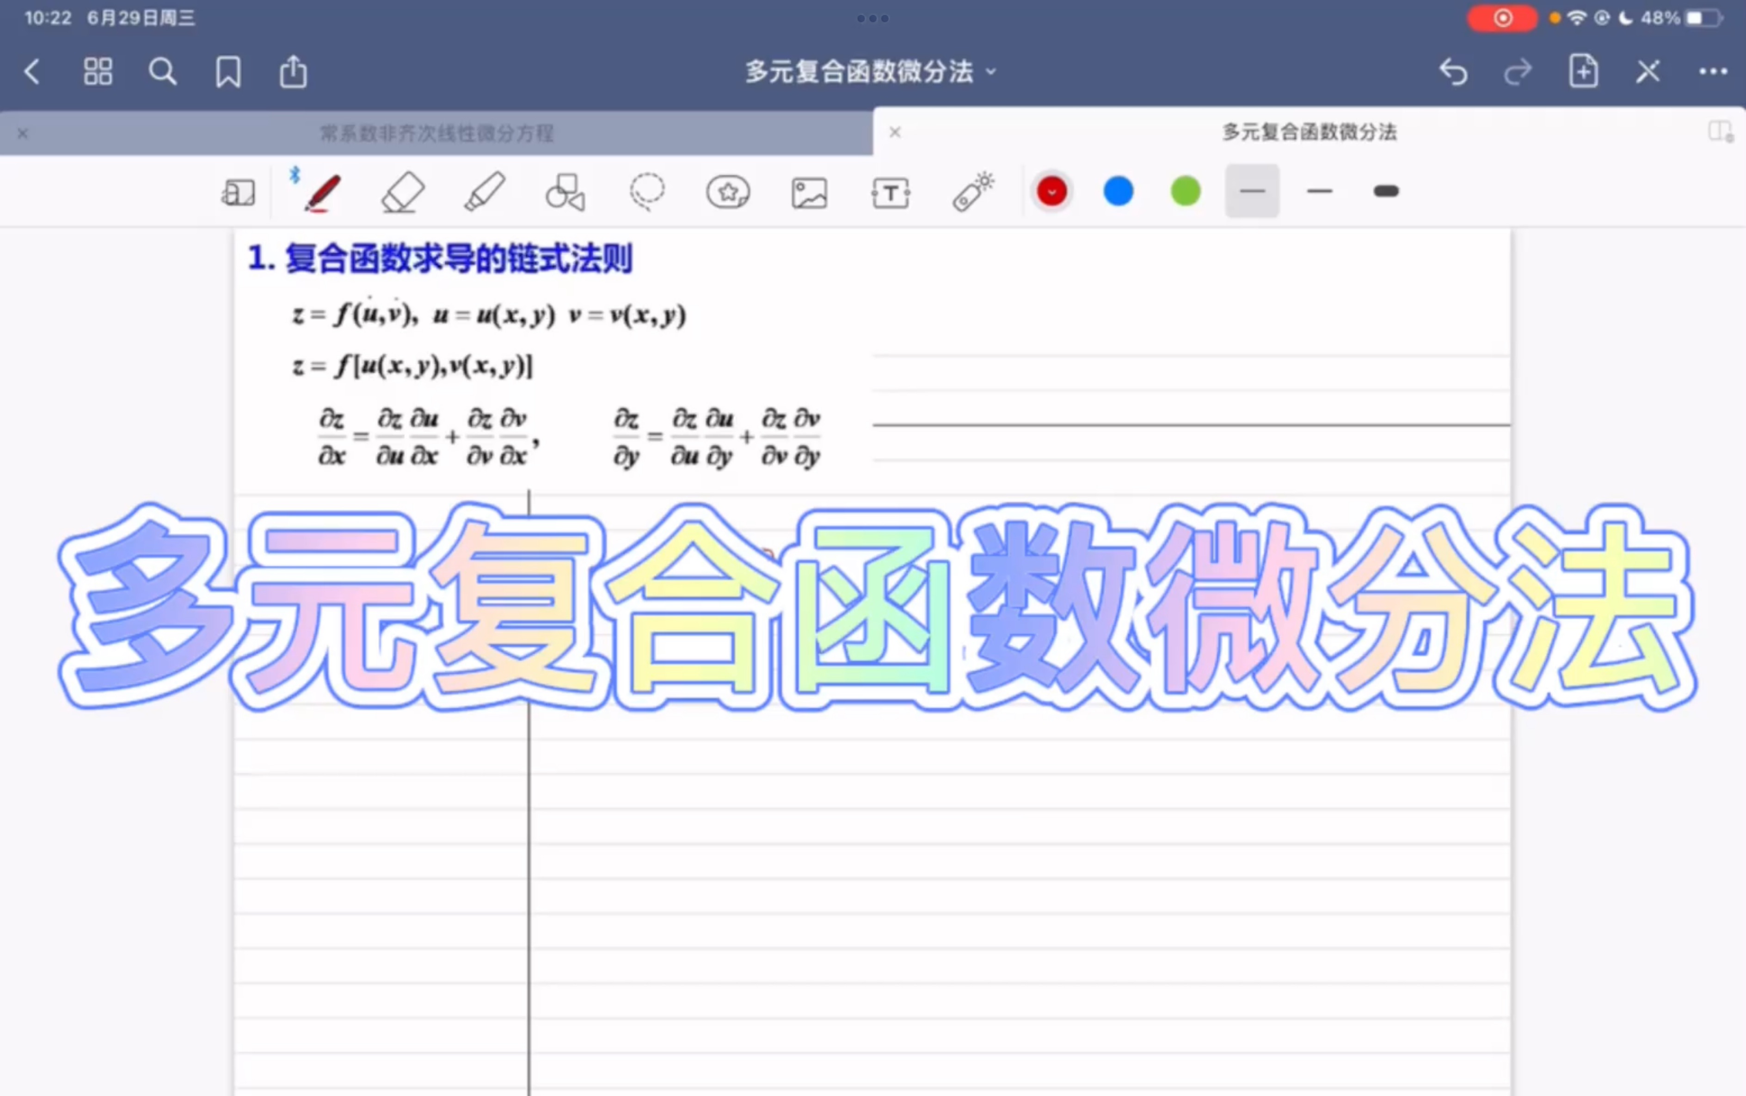
Task: Open the more options ellipsis menu
Action: [x=1713, y=71]
